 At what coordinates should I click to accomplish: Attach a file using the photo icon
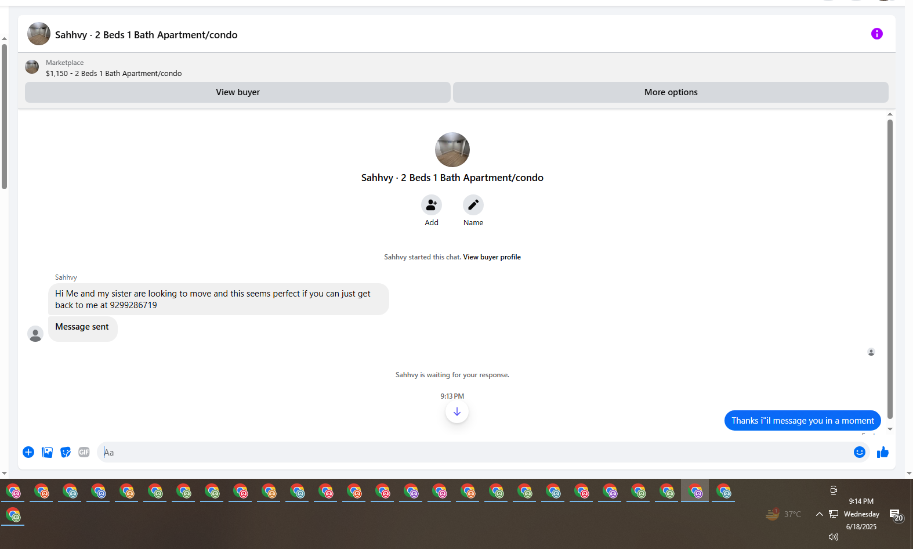coord(47,452)
